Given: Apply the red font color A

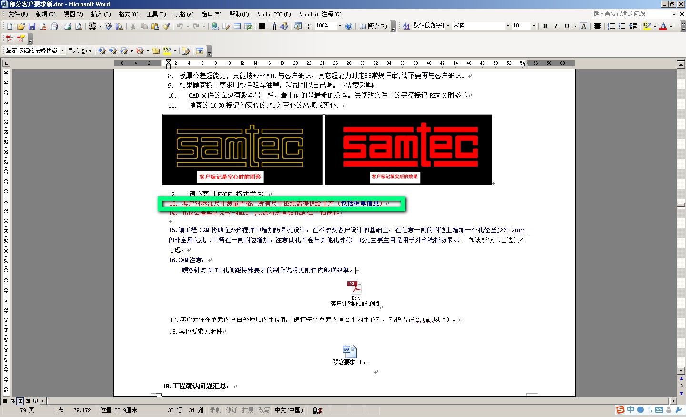Looking at the screenshot, I should click(x=663, y=26).
